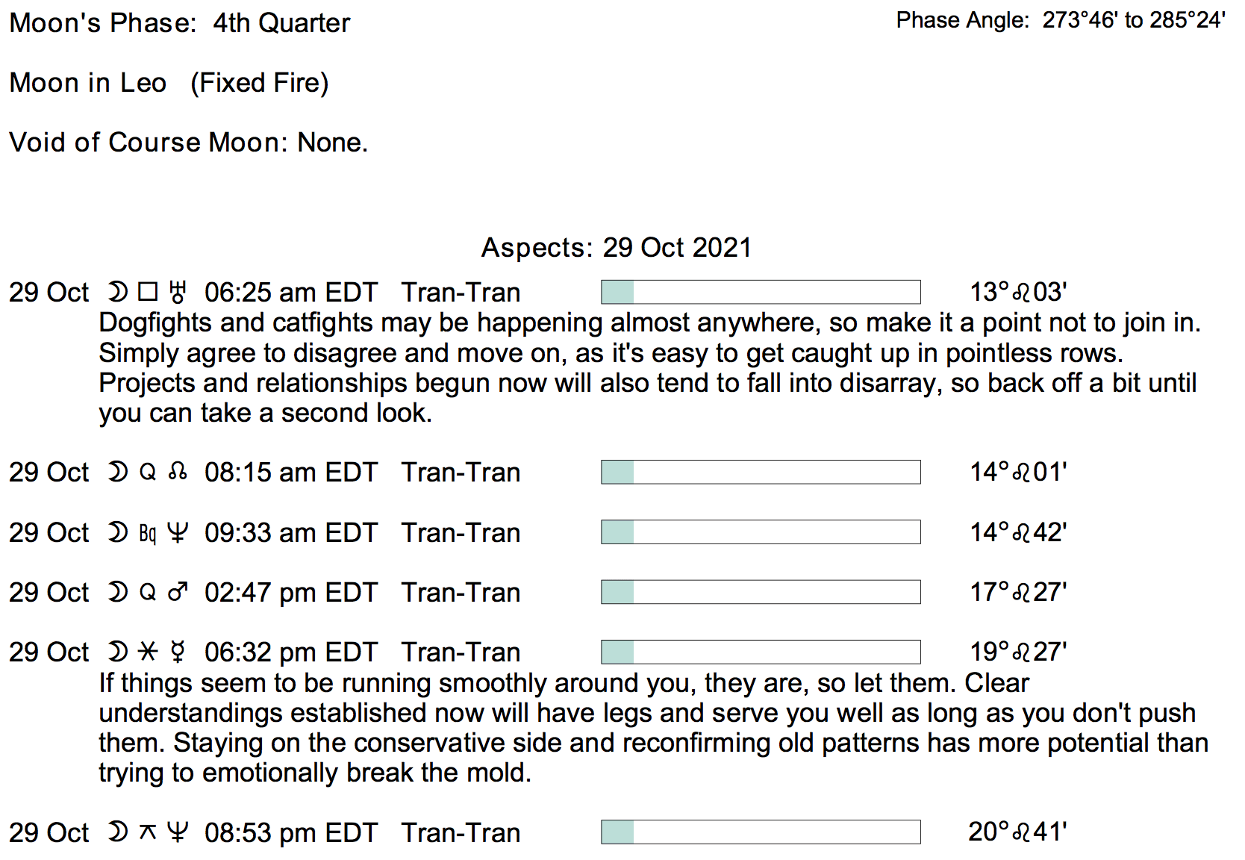Click the quincunx symbol at 08:53 pm
This screenshot has height=860, width=1245.
(148, 832)
